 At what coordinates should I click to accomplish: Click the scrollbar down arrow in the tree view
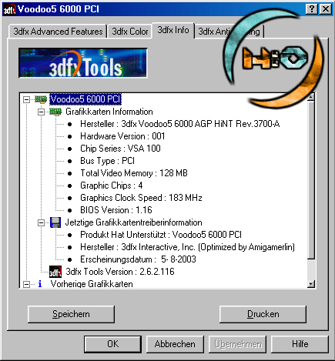pos(311,284)
